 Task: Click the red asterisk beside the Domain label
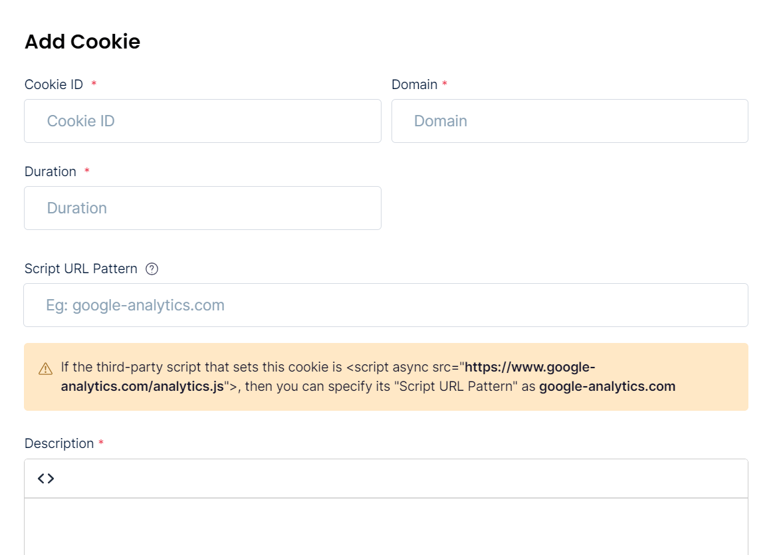click(445, 84)
